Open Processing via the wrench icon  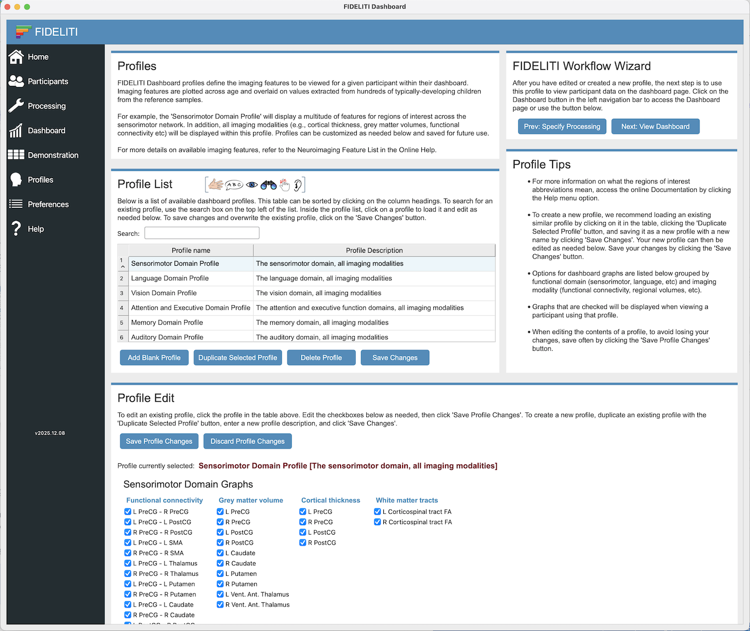tap(16, 106)
